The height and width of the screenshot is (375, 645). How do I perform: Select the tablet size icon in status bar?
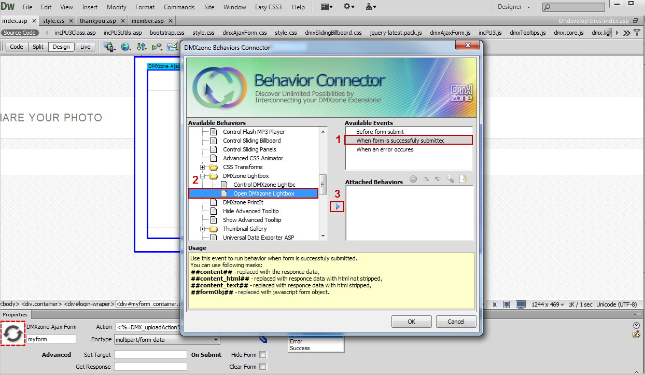pyautogui.click(x=508, y=304)
